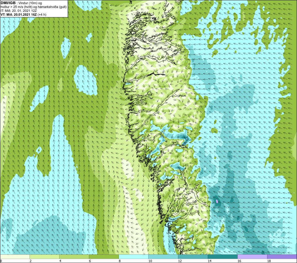Click the 6–8 m/s dark green swatch
297x263 pixels.
[104, 256]
